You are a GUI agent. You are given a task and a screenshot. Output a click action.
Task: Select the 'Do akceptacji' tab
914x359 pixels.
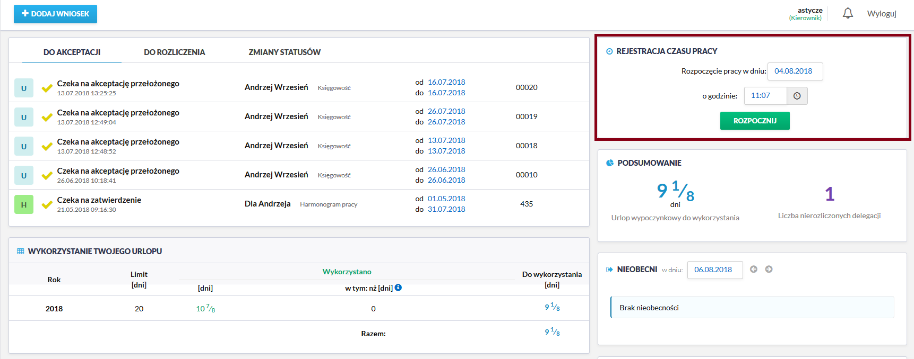pyautogui.click(x=72, y=52)
